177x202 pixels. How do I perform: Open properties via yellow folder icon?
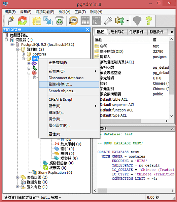36,21
